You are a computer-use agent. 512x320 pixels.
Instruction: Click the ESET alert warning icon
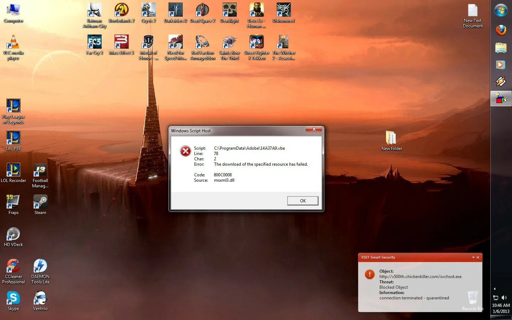tap(369, 274)
